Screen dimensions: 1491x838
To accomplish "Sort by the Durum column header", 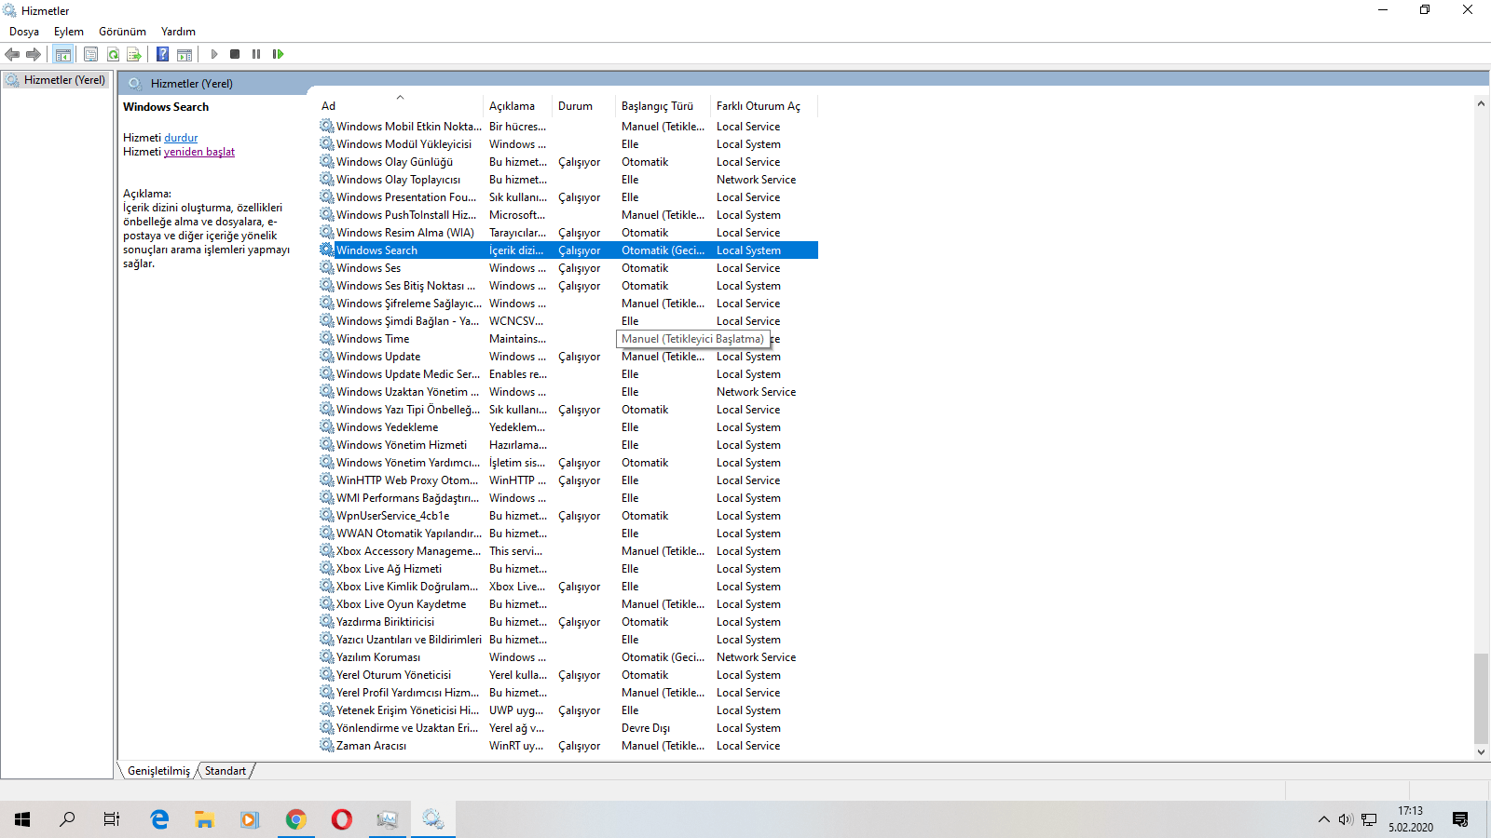I will point(583,106).
